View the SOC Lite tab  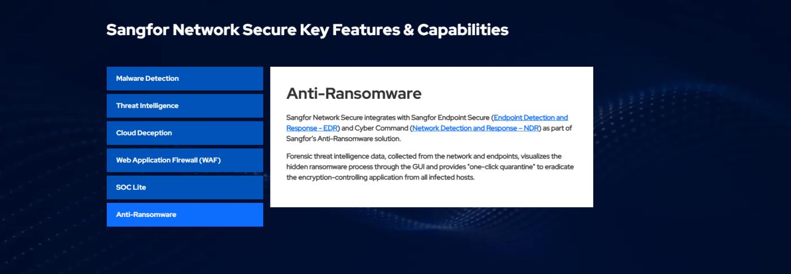click(x=185, y=187)
